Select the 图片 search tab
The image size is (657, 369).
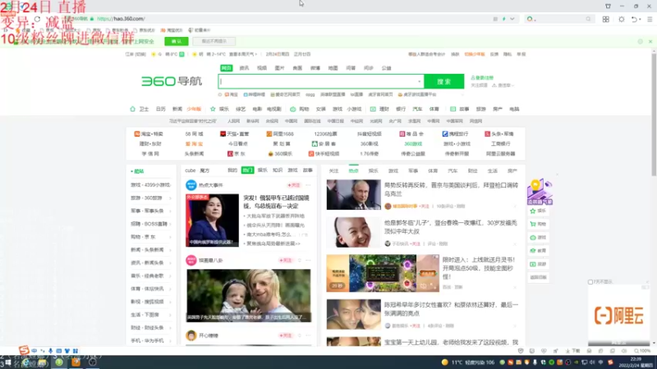coord(279,68)
